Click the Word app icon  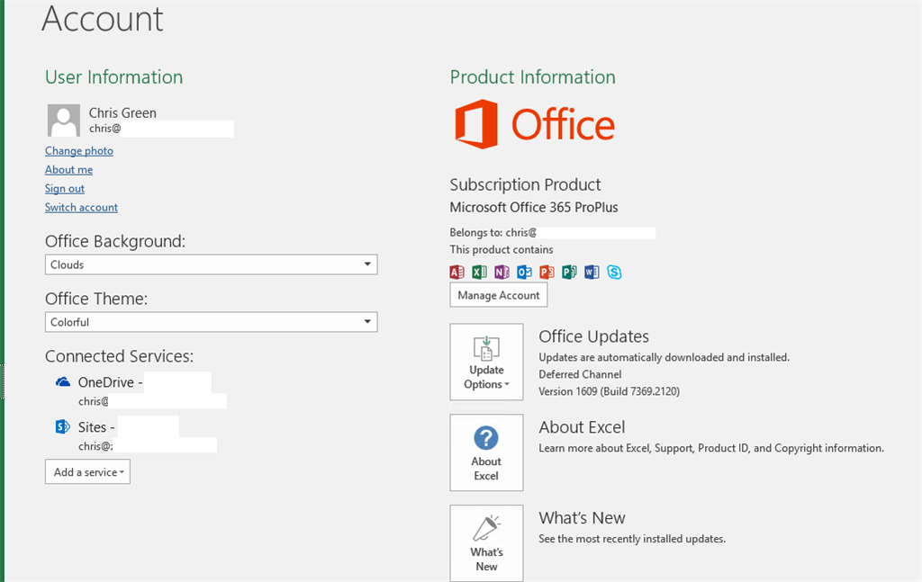tap(592, 272)
